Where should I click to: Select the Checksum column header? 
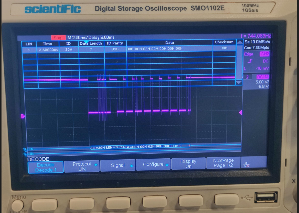tap(224, 42)
